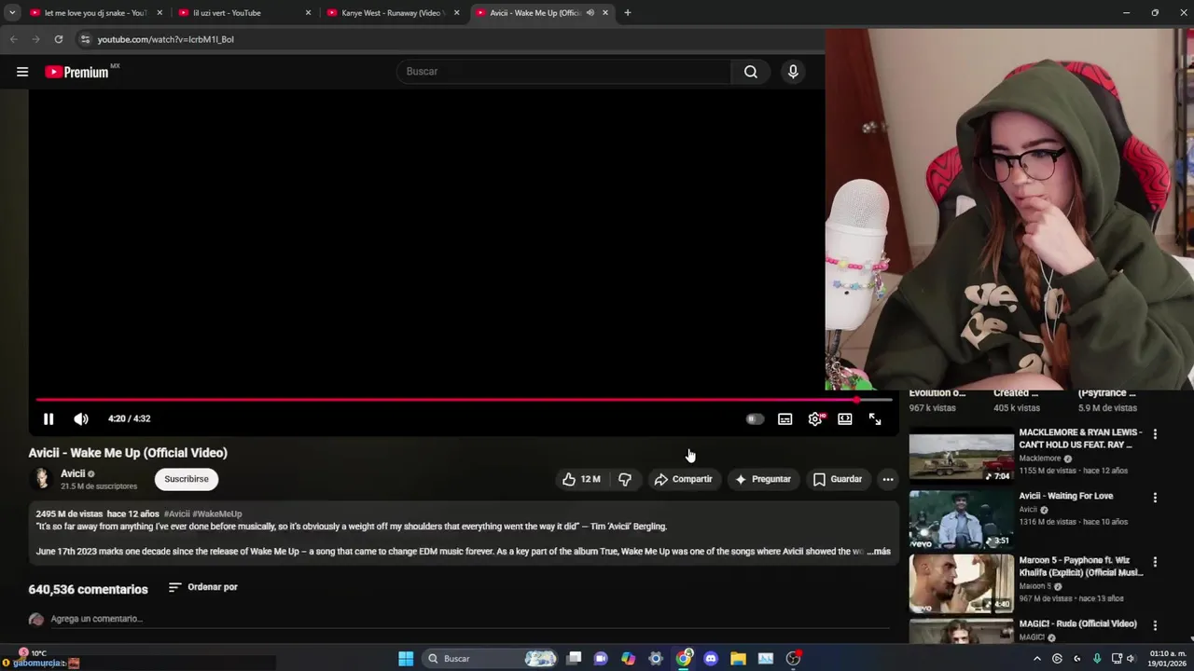1194x671 pixels.
Task: Close the Kanye West Runaway tab
Action: 456,13
